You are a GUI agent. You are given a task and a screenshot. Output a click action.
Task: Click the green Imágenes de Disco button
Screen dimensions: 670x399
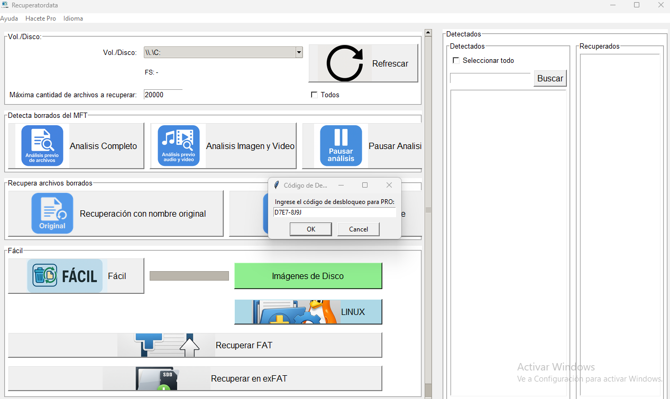click(x=308, y=276)
